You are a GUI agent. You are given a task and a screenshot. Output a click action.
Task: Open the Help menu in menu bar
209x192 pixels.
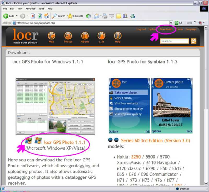point(50,9)
